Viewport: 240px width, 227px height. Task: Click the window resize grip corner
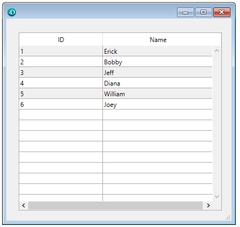pyautogui.click(x=228, y=217)
